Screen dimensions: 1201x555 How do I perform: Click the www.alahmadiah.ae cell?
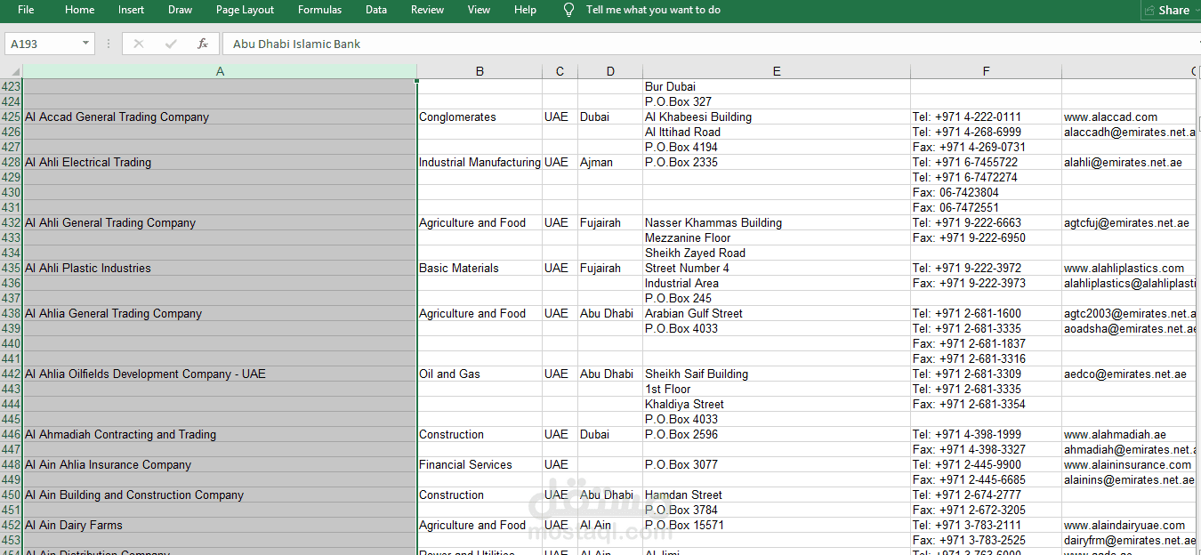click(1129, 434)
